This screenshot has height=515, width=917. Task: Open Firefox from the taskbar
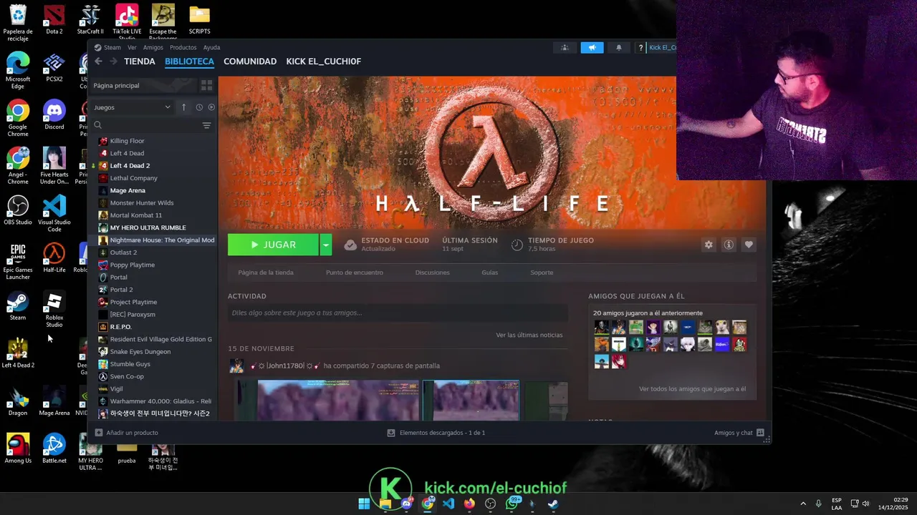(x=469, y=504)
